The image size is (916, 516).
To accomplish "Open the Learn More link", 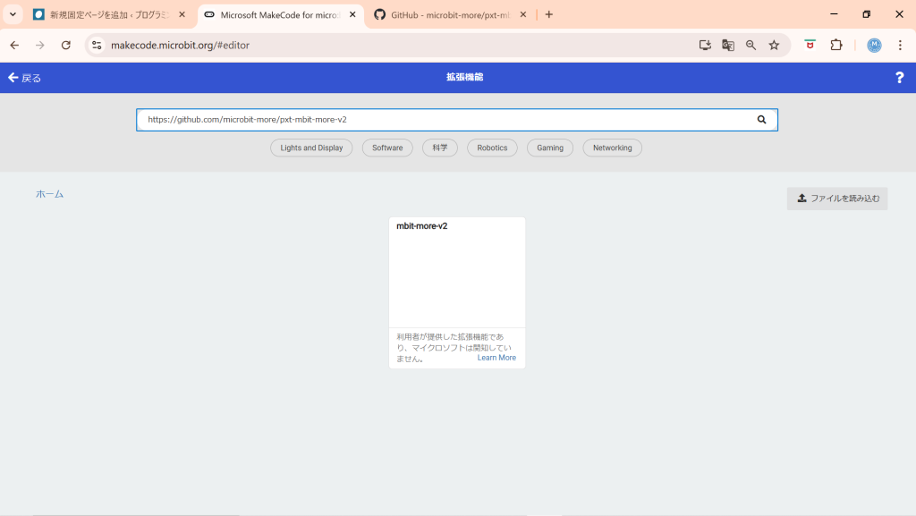I will tap(496, 358).
